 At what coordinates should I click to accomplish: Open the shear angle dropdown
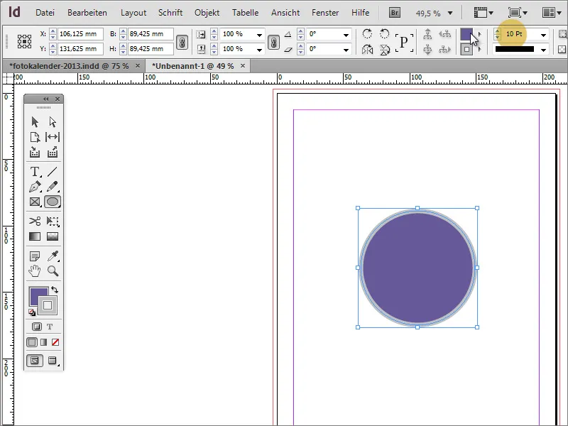click(x=346, y=50)
